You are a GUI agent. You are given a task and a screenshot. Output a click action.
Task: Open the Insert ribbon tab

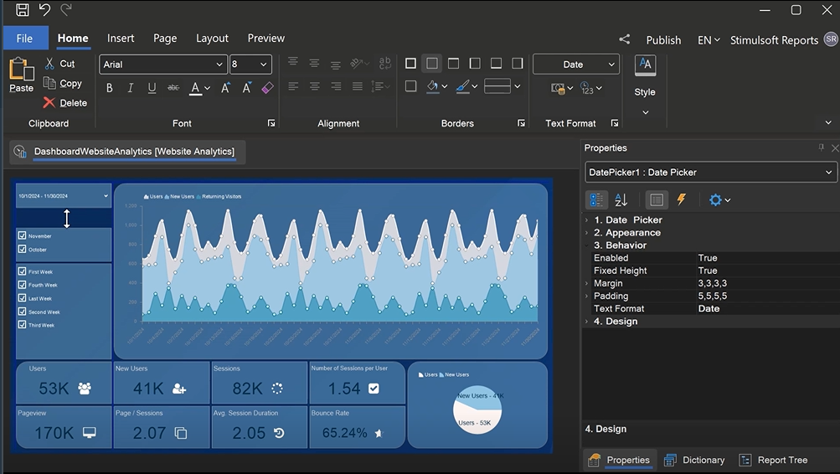tap(121, 39)
